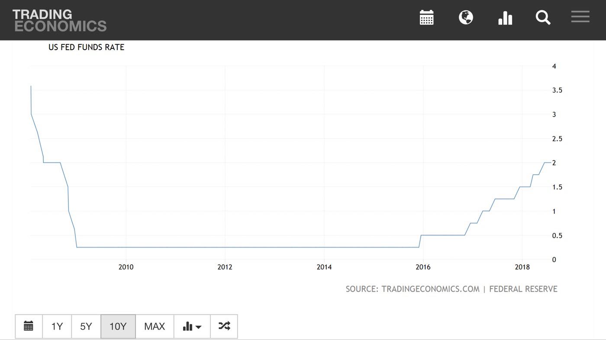Click the 2010 label on the x-axis
Viewport: 606px width, 340px height.
point(126,267)
